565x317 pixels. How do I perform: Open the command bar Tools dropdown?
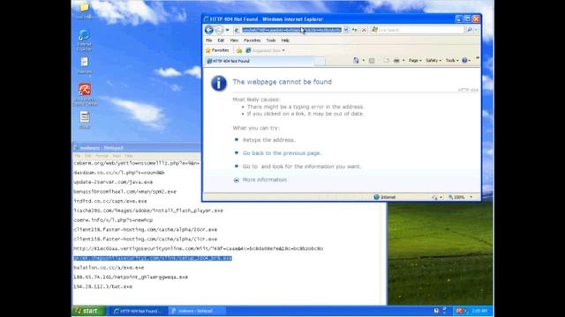pyautogui.click(x=452, y=61)
